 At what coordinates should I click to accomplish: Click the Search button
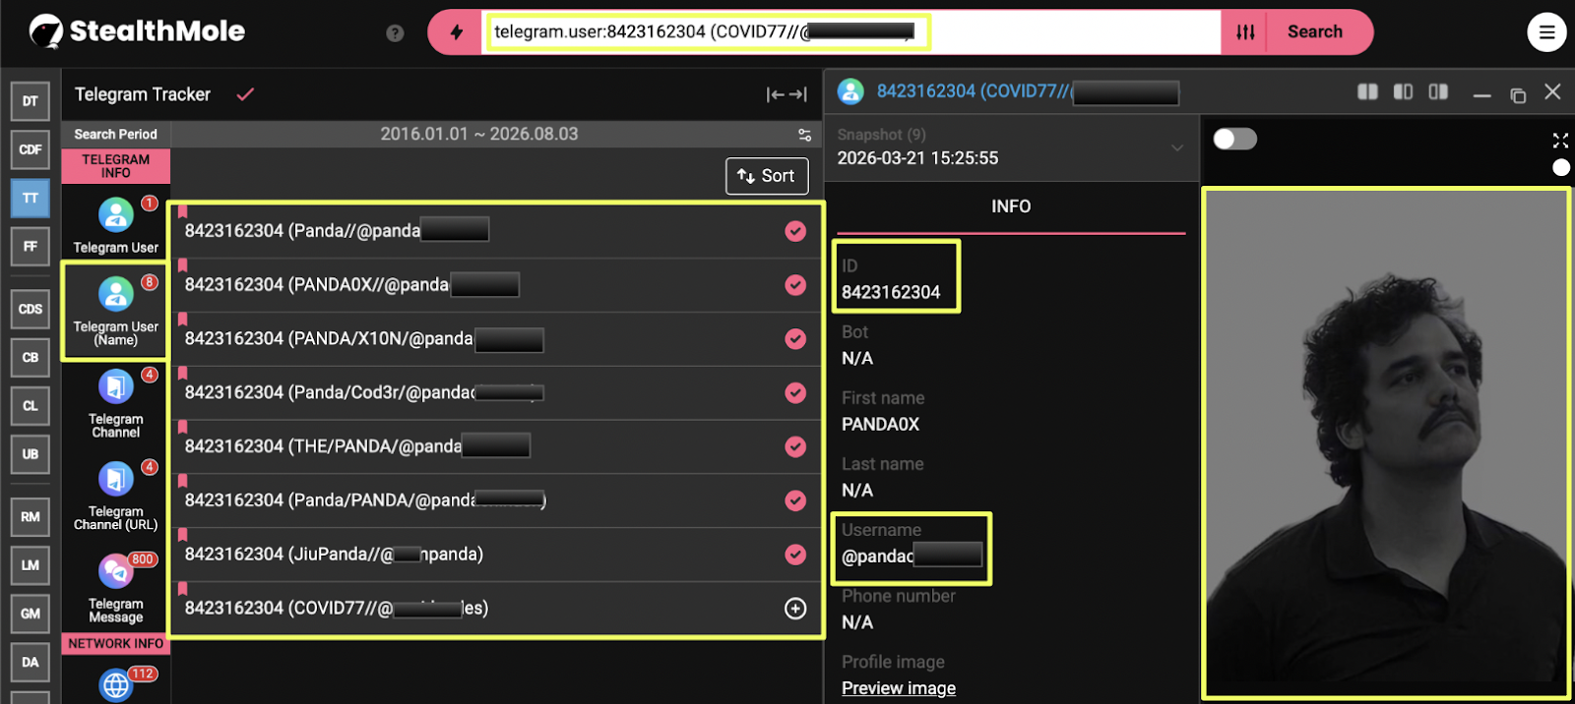1315,31
